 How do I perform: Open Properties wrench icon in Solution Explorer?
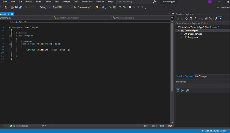point(216,19)
